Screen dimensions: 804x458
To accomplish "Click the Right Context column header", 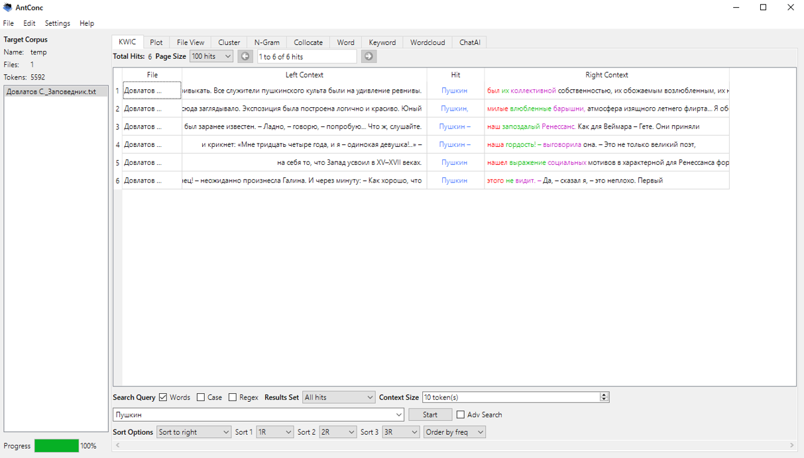I will pos(606,75).
